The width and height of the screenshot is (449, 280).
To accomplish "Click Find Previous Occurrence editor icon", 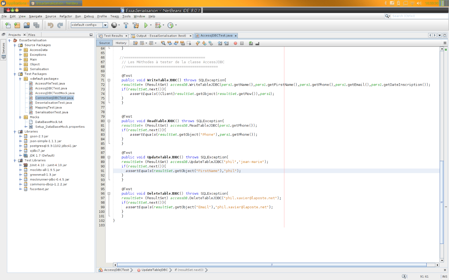I will pyautogui.click(x=169, y=43).
